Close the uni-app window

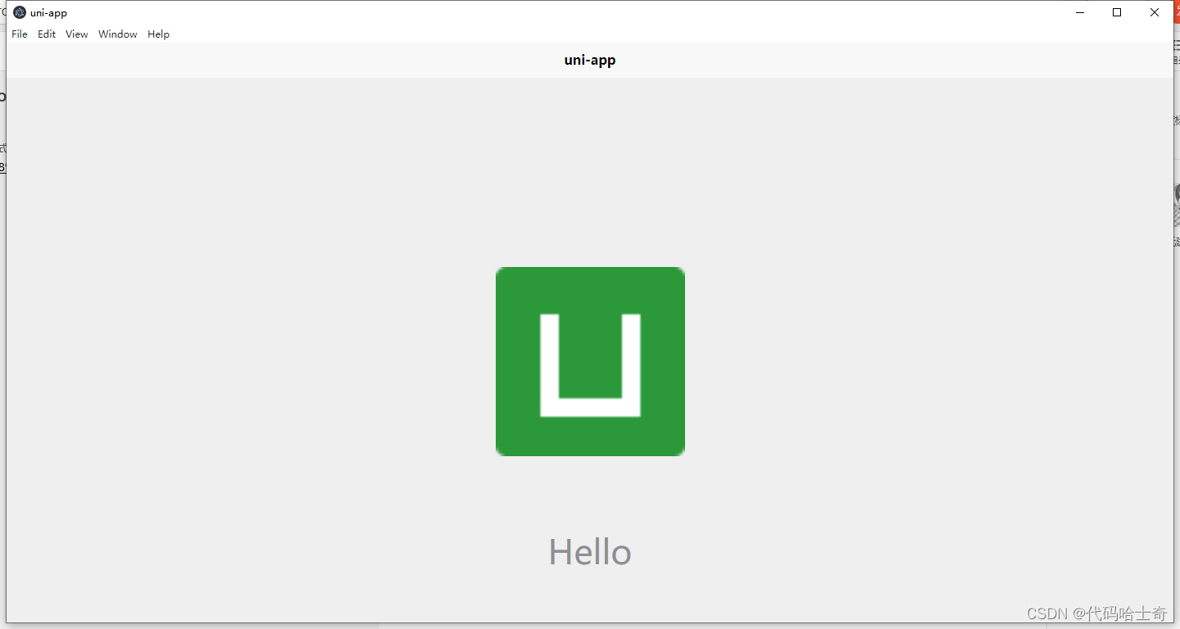pos(1155,12)
